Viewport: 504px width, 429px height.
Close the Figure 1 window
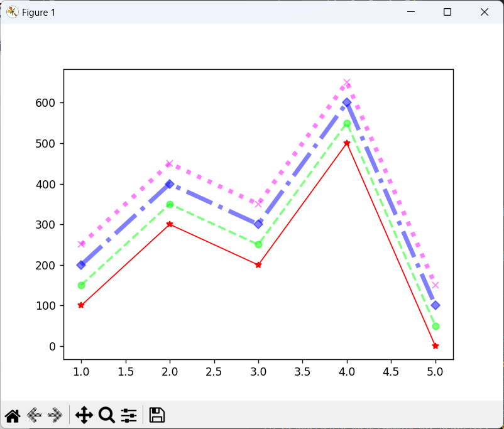pyautogui.click(x=485, y=12)
